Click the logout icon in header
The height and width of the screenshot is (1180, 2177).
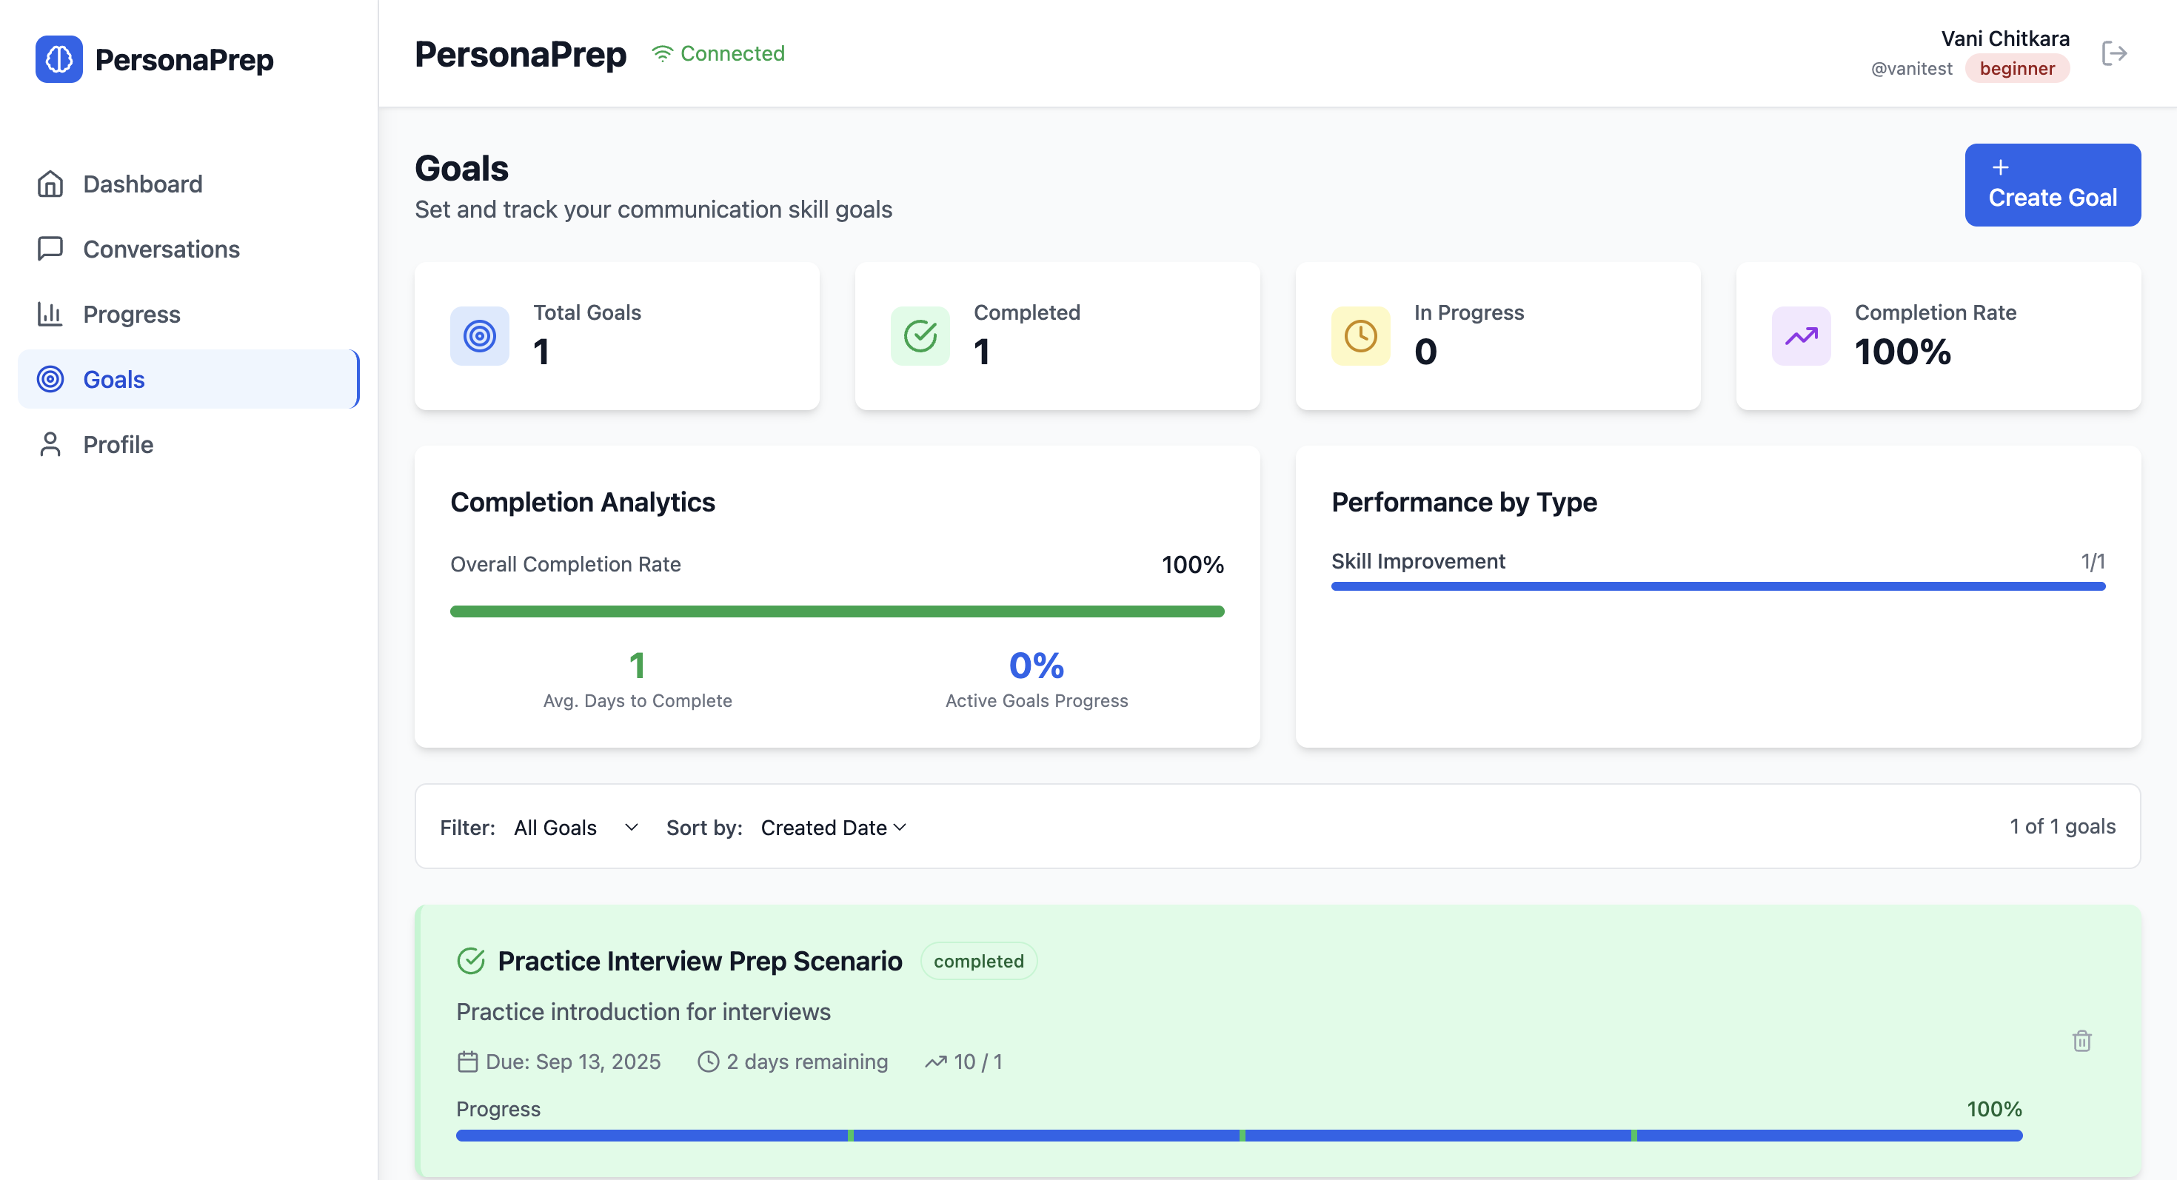pyautogui.click(x=2113, y=53)
